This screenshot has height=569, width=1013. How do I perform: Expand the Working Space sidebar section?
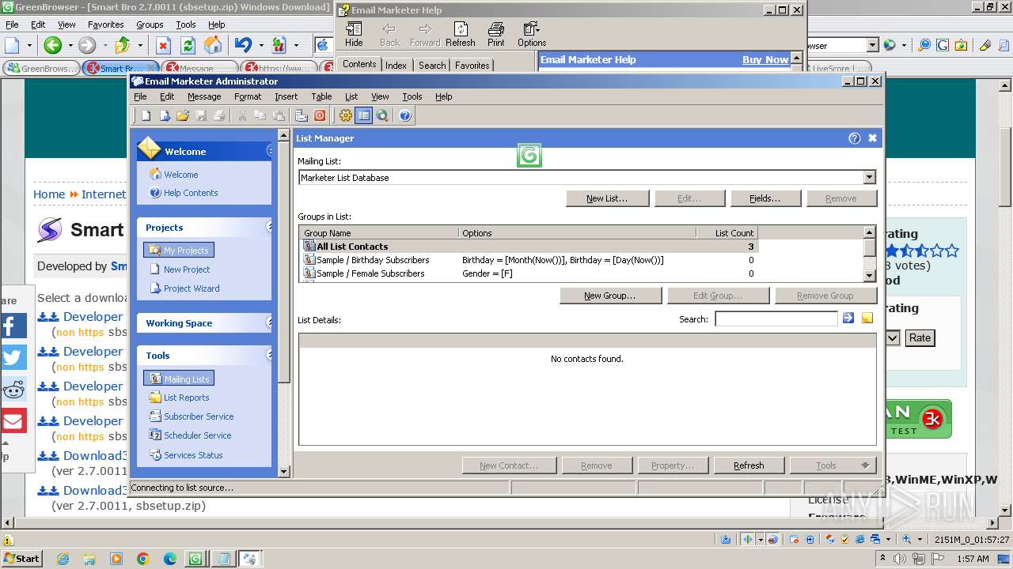click(x=269, y=322)
